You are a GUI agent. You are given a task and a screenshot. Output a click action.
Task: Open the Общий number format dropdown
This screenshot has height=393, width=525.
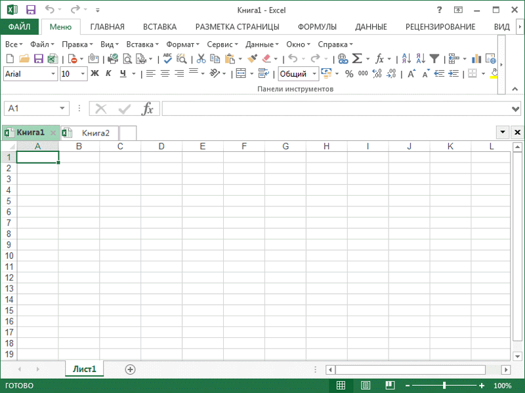coord(314,74)
